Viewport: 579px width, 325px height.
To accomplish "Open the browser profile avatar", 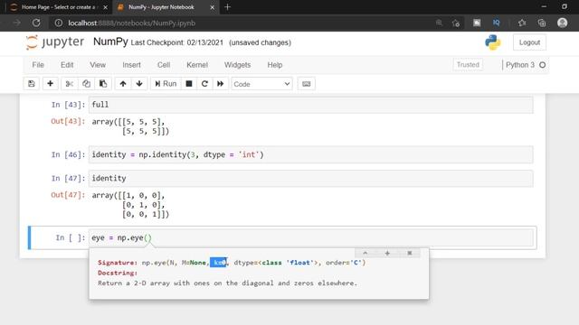I will (563, 23).
